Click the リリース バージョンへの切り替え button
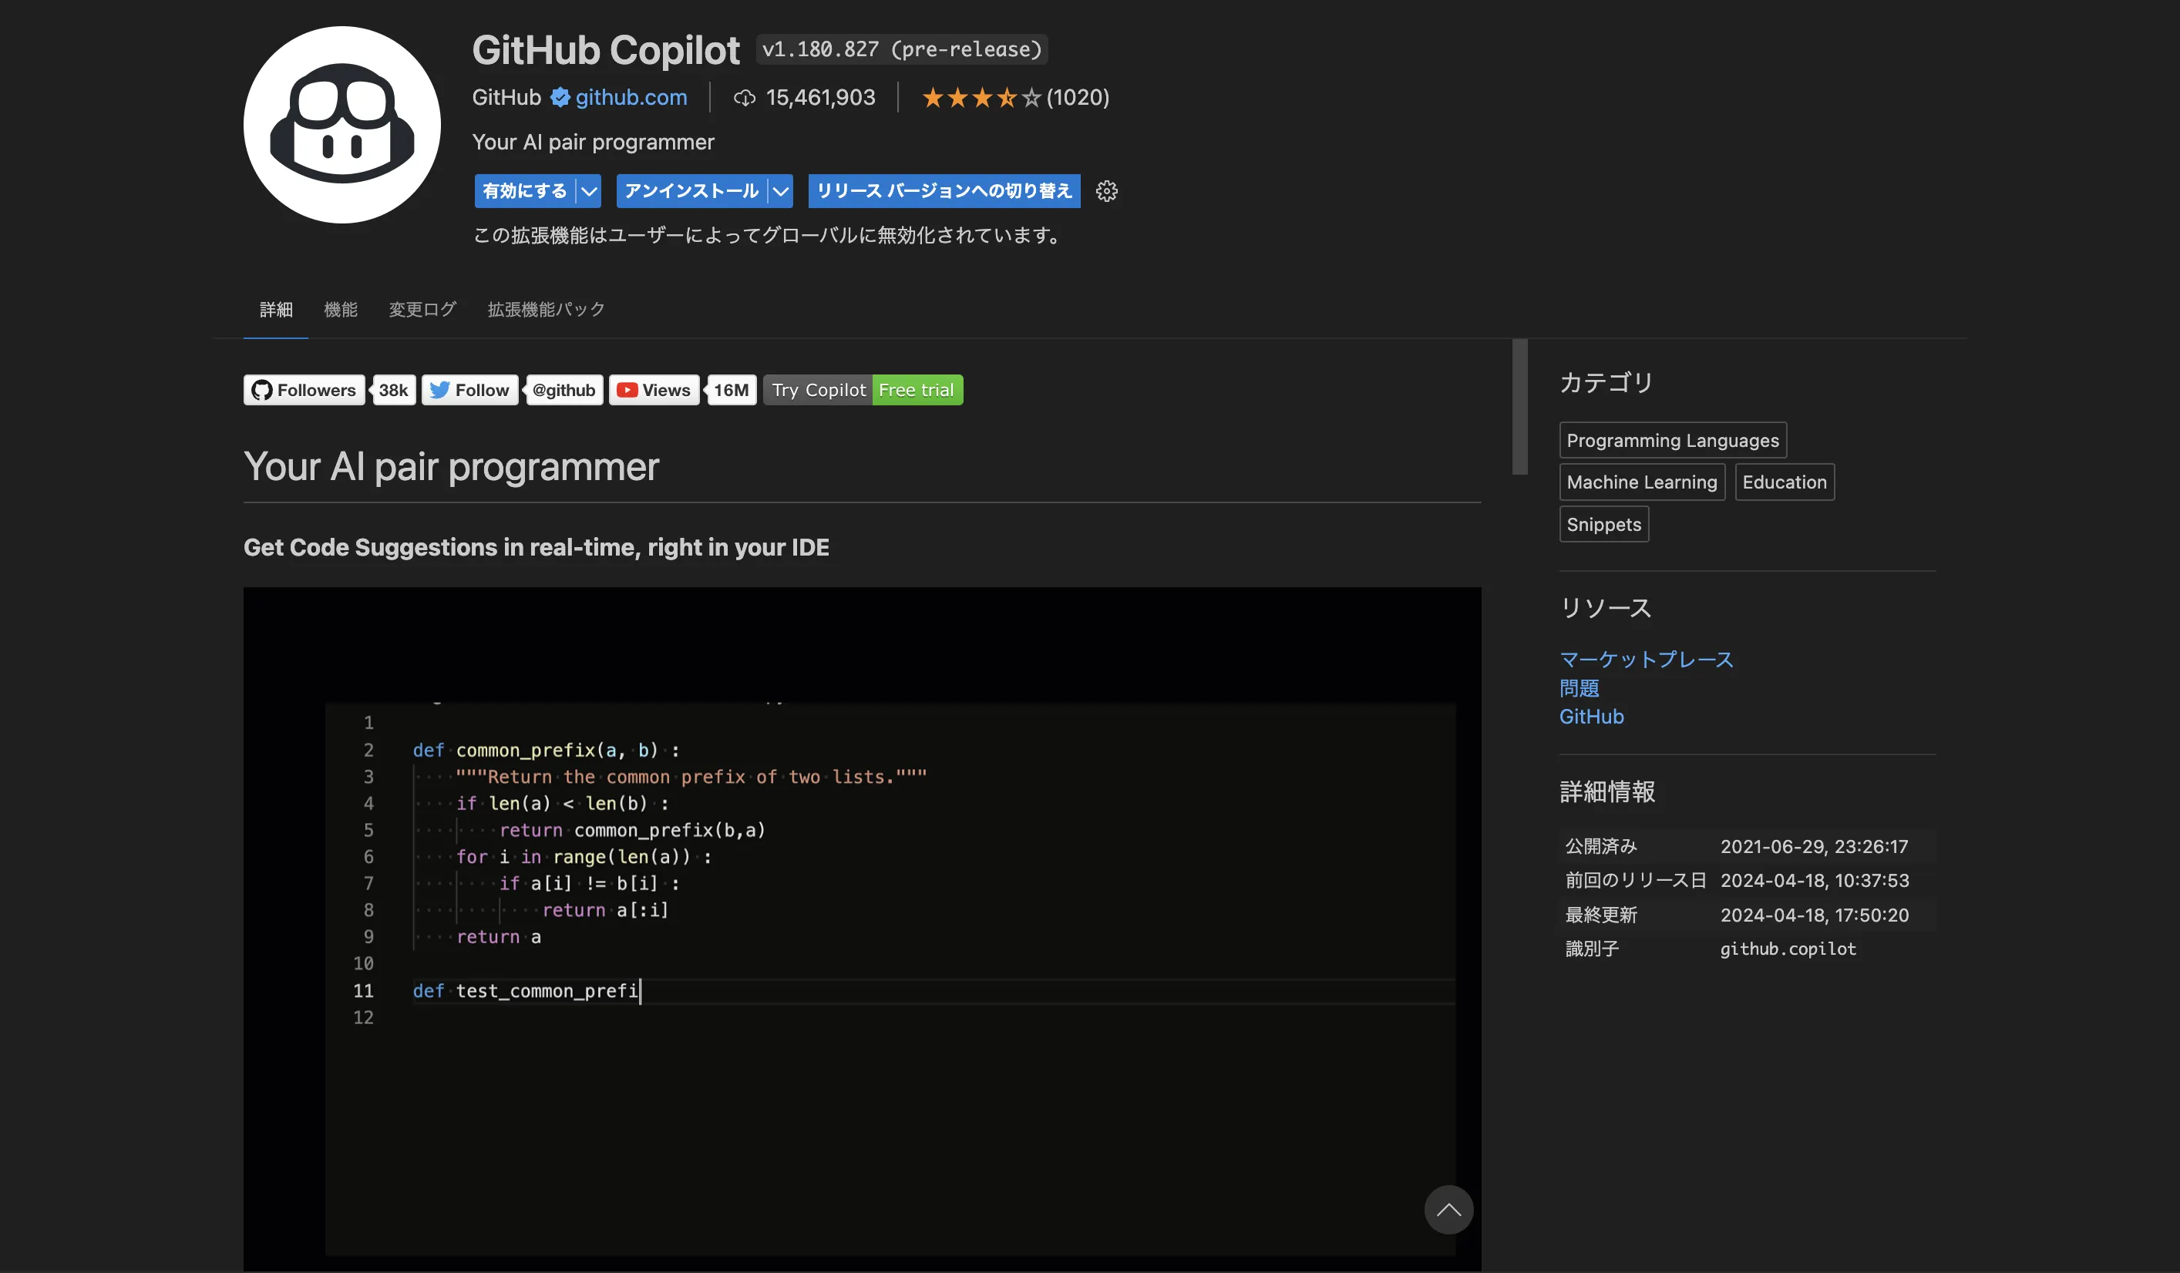 (943, 191)
